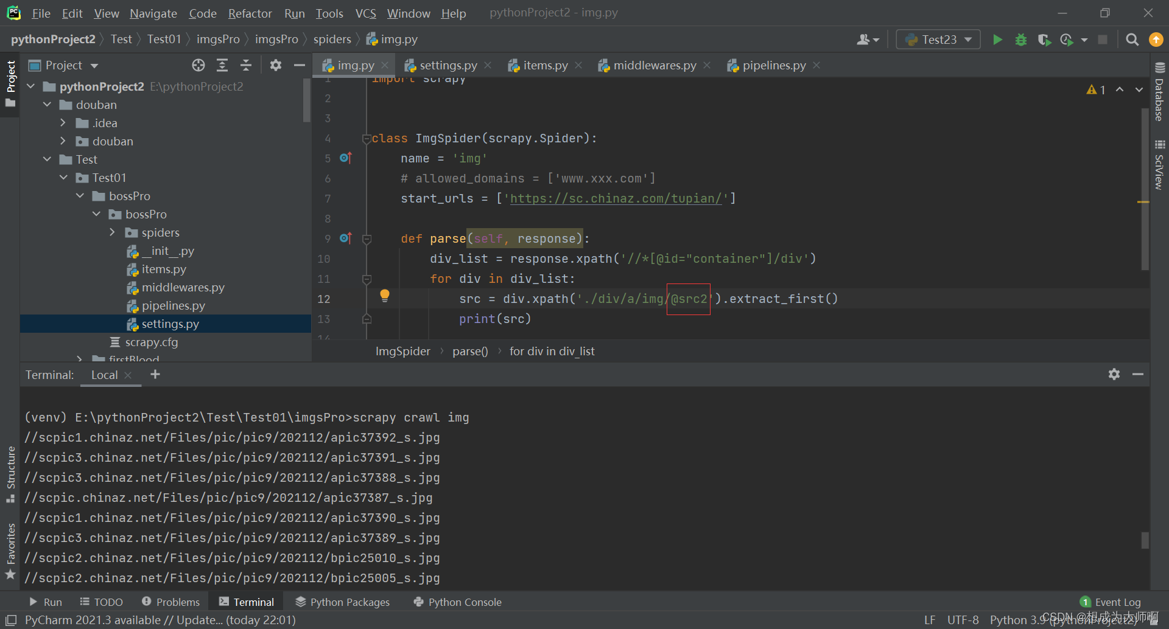The height and width of the screenshot is (629, 1169).
Task: Expand the spiders folder under bossPro
Action: 113,232
